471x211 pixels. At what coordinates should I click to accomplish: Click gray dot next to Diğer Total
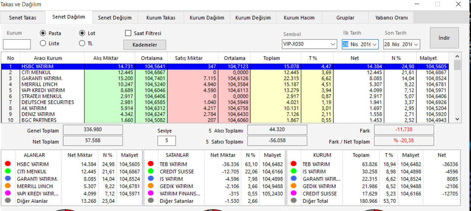click(293, 201)
